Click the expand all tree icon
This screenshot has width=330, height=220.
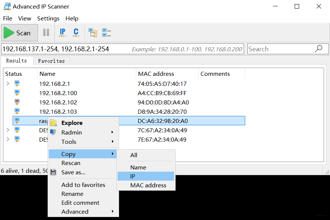[x=93, y=33]
